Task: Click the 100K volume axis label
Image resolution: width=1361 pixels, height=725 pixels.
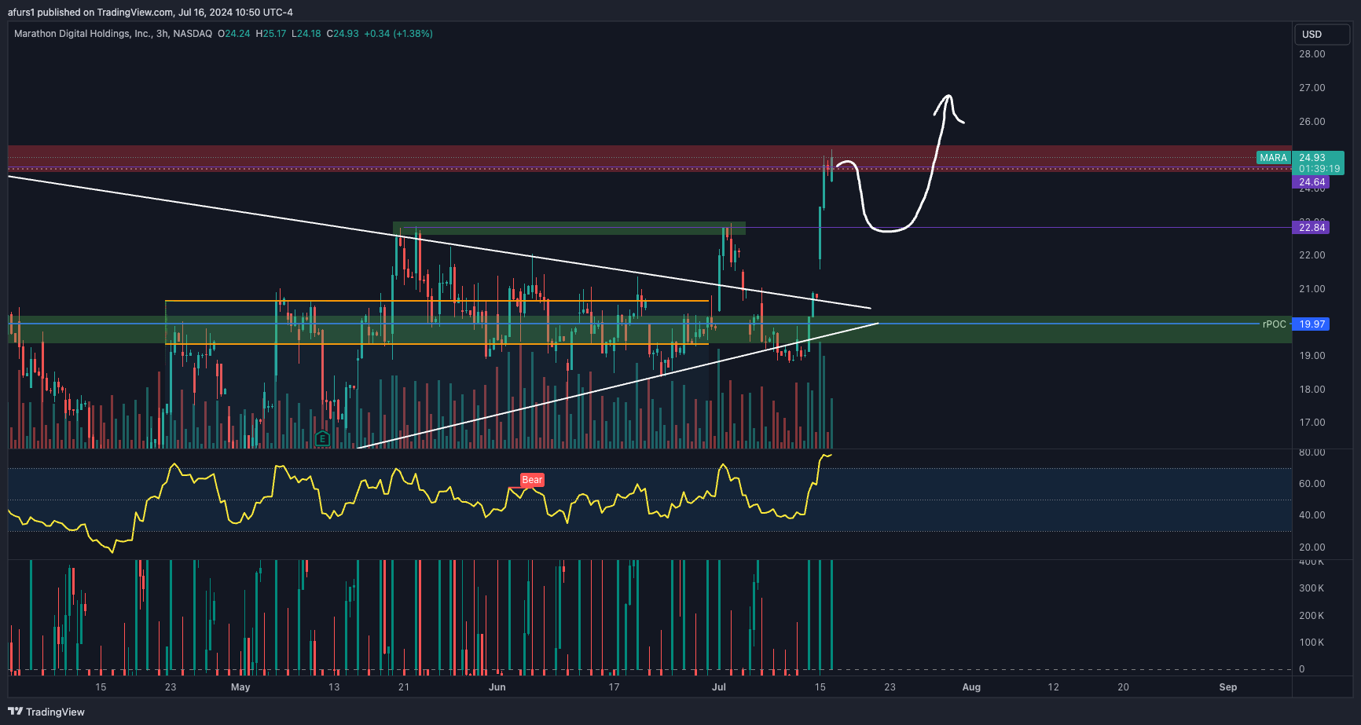Action: tap(1311, 643)
